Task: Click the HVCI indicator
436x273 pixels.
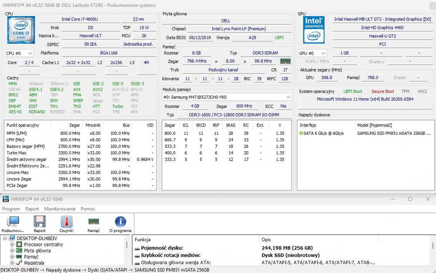Action: tap(422, 92)
